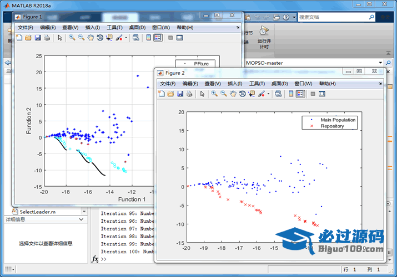
Task: Click Brush data tool in Figure 1
Action: [119, 38]
